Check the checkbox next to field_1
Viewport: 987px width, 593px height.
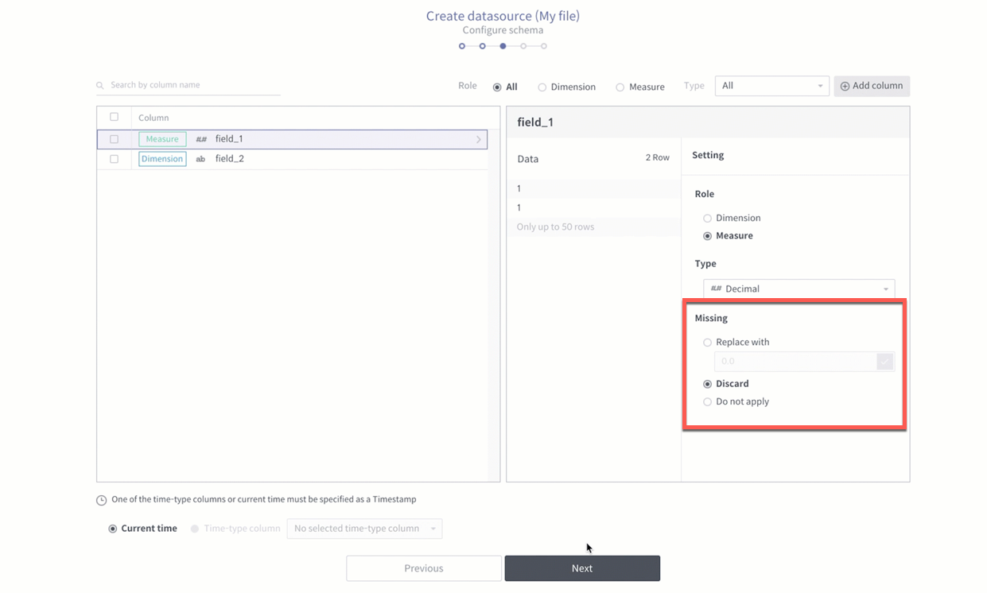(114, 138)
